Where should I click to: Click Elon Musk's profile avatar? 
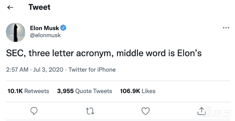16,32
